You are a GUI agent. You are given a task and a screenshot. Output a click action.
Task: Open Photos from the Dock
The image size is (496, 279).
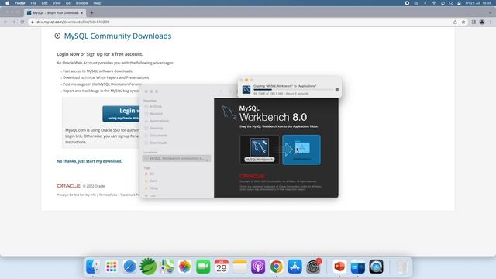click(x=184, y=267)
